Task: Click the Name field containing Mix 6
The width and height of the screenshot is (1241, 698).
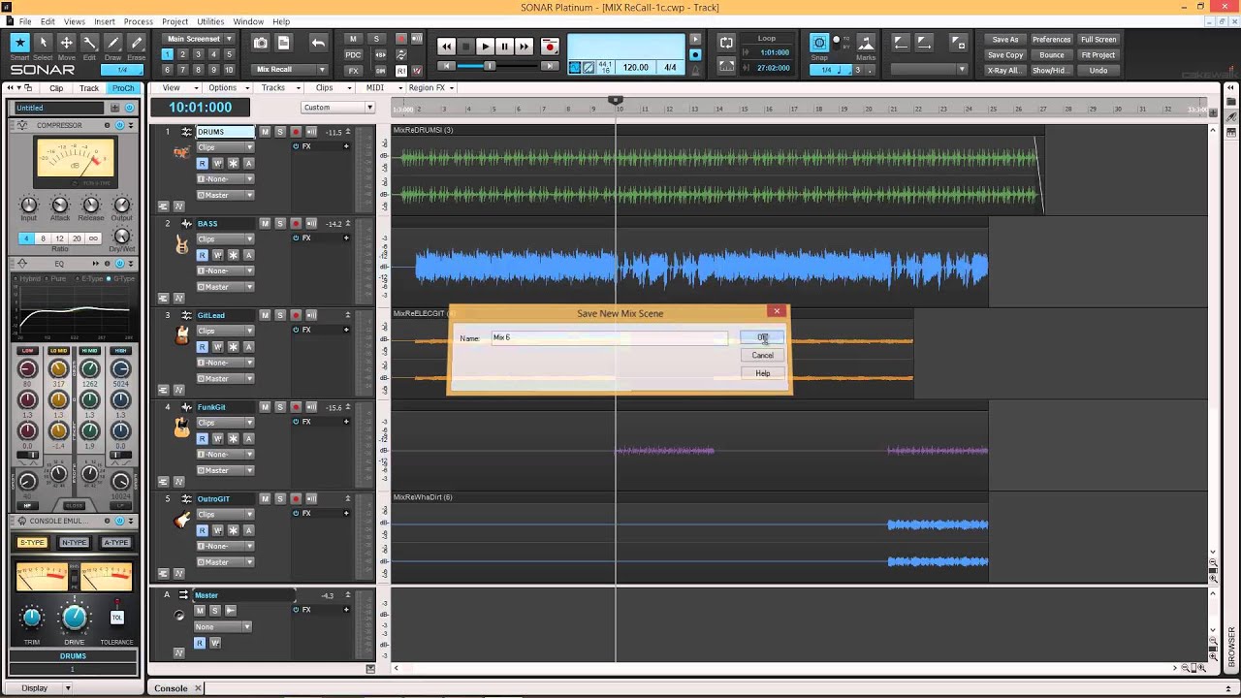Action: [x=609, y=337]
